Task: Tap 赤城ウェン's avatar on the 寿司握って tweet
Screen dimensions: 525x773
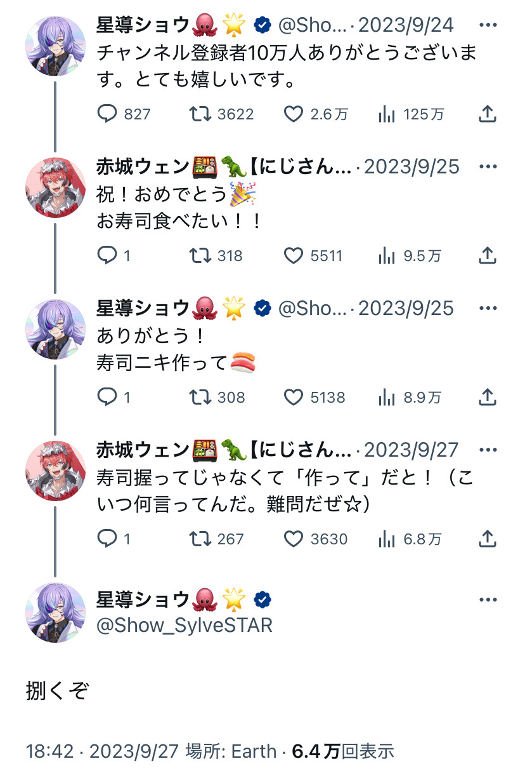Action: pos(55,471)
